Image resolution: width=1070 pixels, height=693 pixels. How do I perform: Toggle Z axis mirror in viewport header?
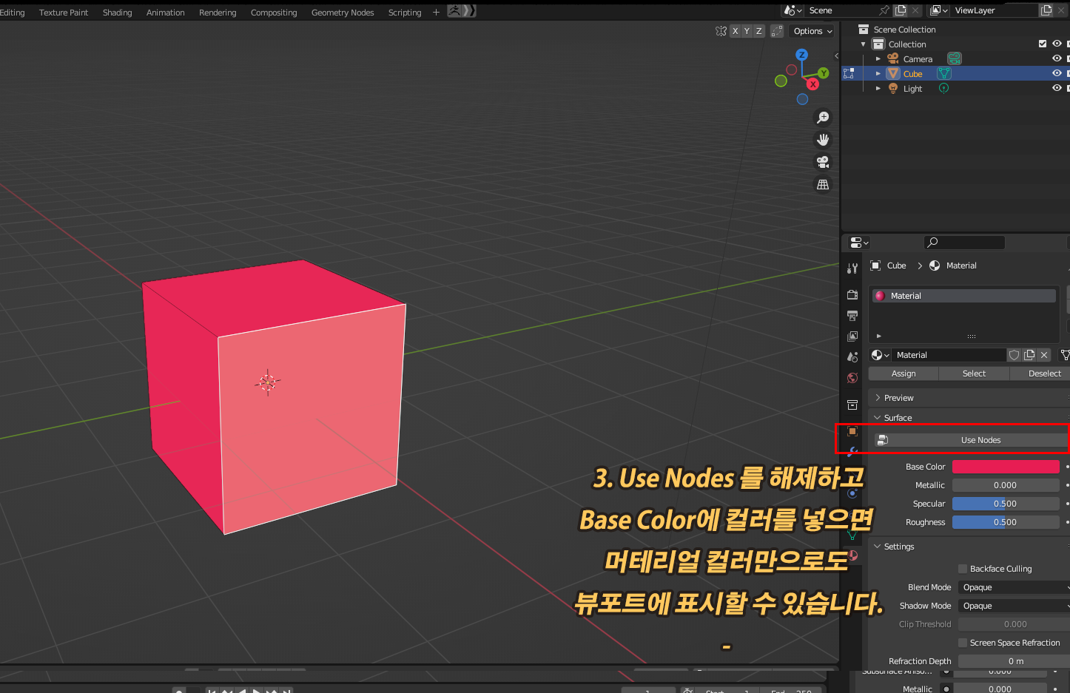(758, 31)
